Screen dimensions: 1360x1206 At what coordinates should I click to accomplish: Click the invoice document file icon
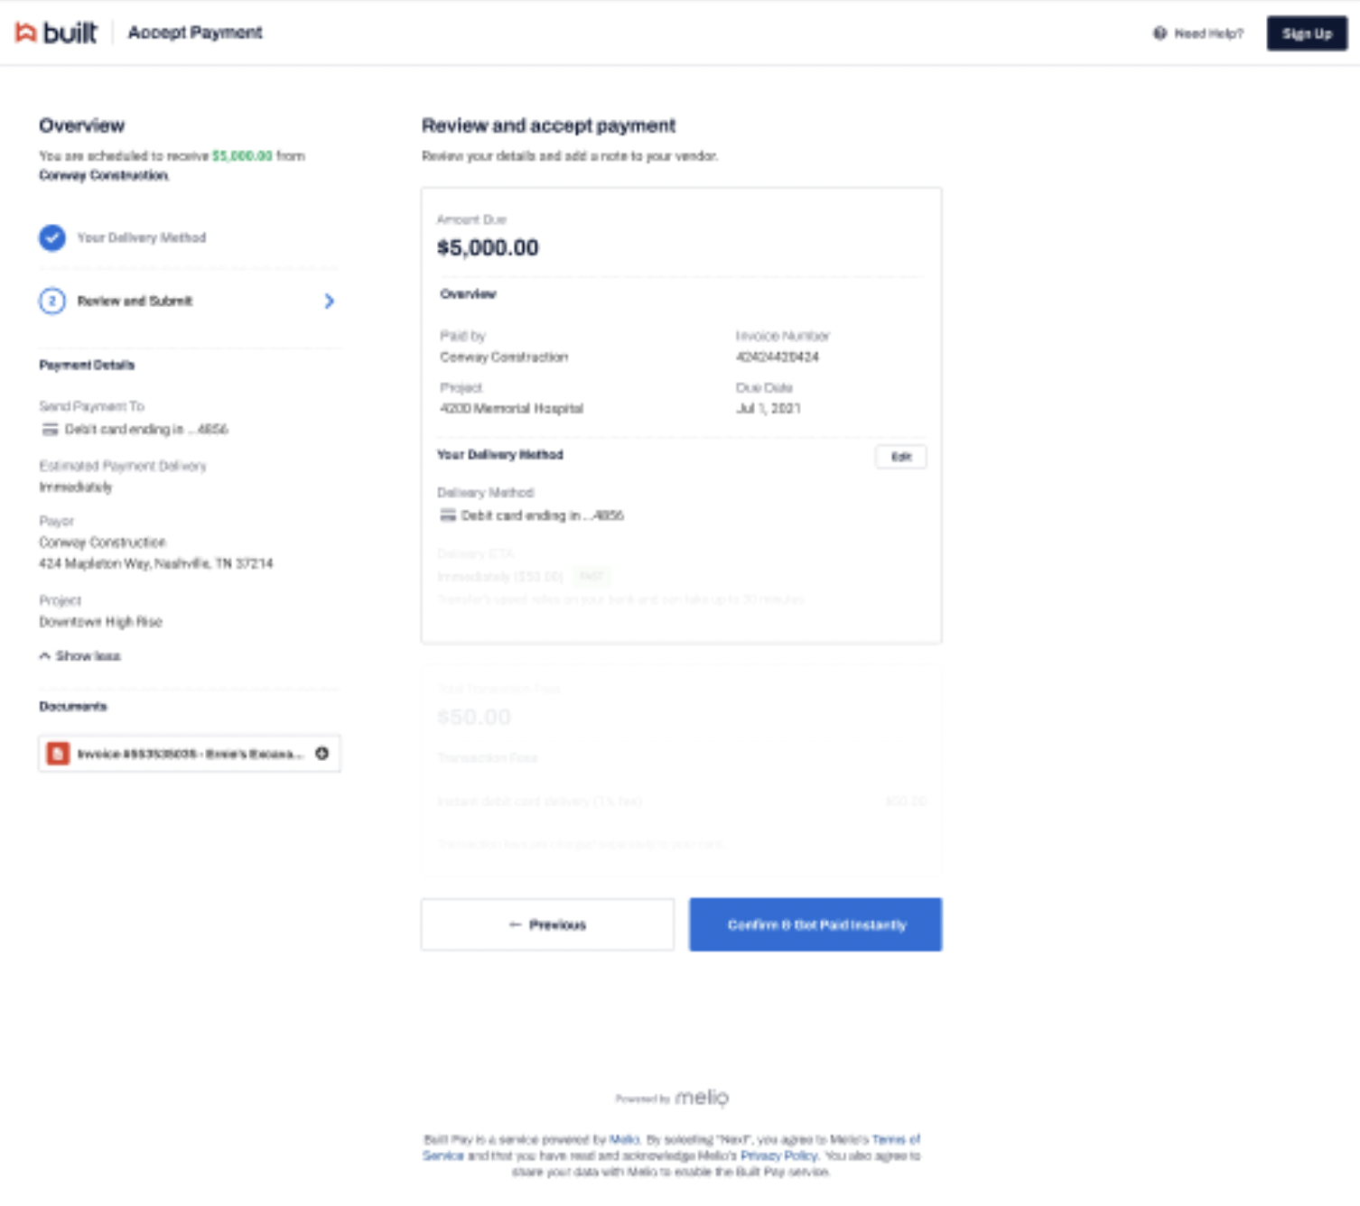click(58, 754)
